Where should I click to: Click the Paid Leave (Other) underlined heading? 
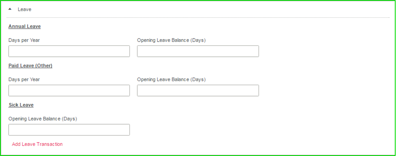click(x=30, y=66)
